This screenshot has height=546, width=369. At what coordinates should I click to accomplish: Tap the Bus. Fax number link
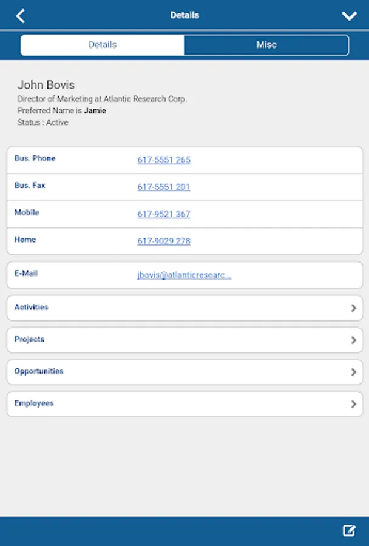coord(164,187)
